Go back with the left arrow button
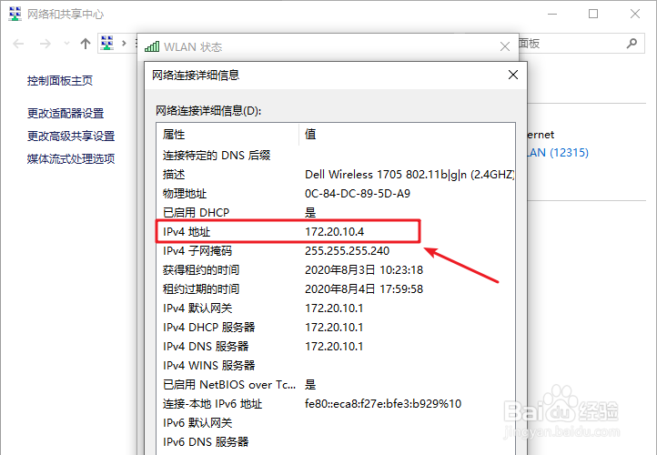Viewport: 657px width, 455px height. [18, 43]
